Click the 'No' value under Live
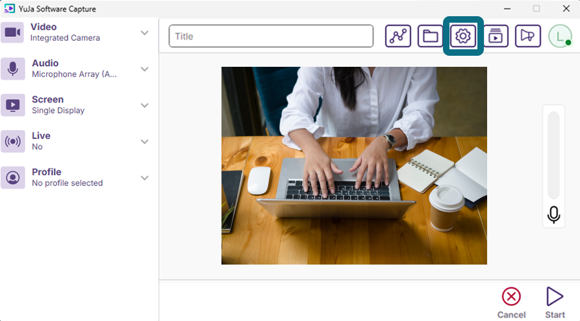Image resolution: width=580 pixels, height=321 pixels. click(37, 147)
